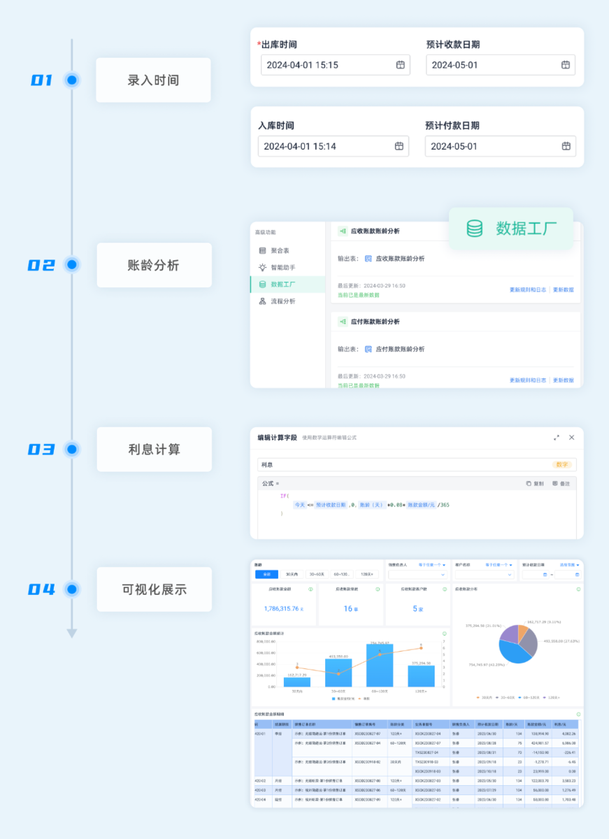Image resolution: width=609 pixels, height=839 pixels.
Task: Open calendar picker for 预计付款日期 field
Action: coord(566,146)
